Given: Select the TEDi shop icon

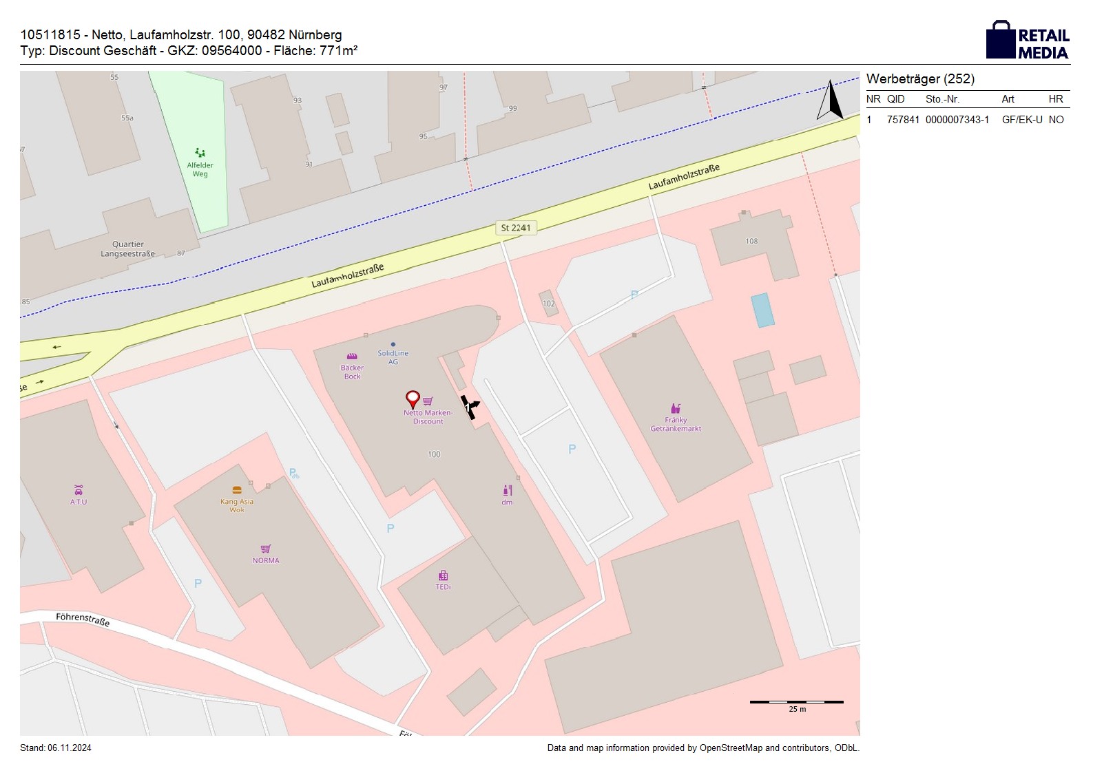Looking at the screenshot, I should [x=443, y=575].
